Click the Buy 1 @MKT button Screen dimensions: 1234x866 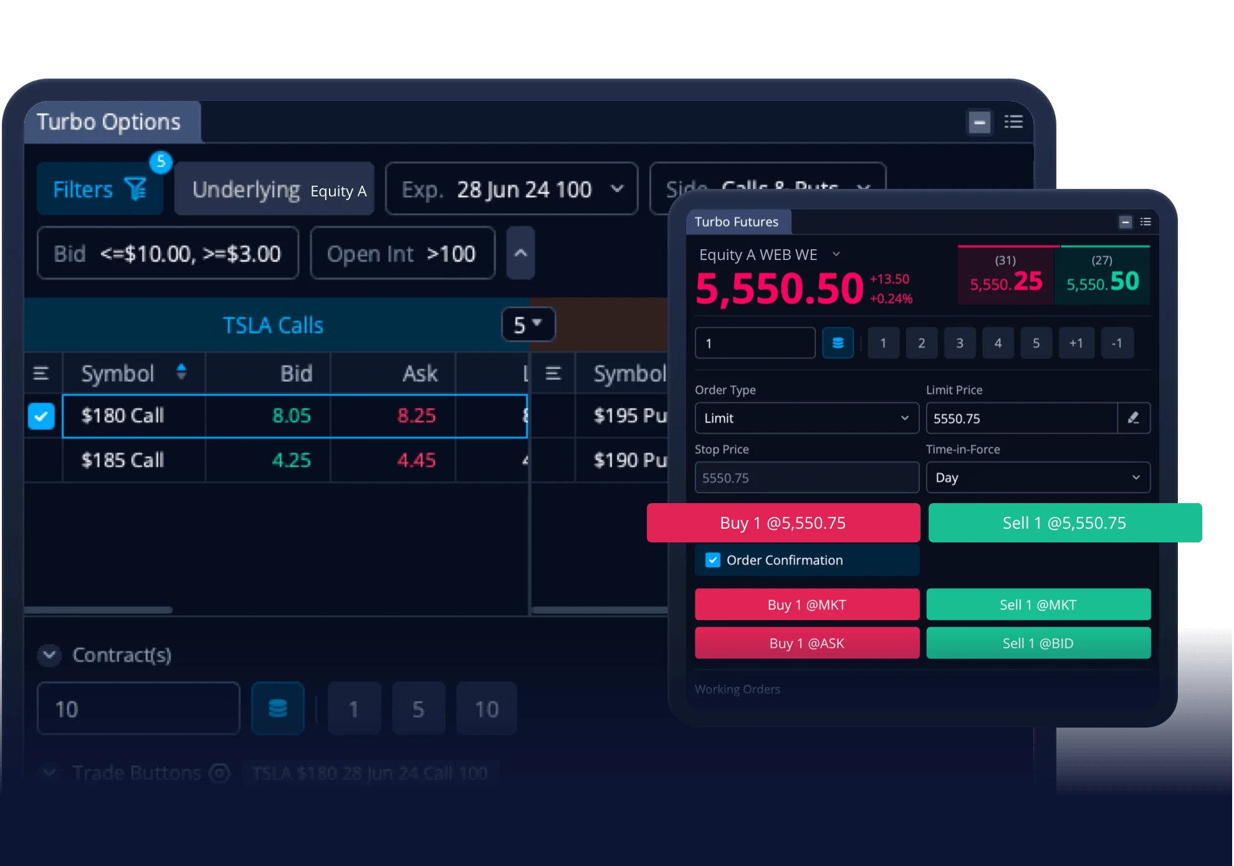tap(806, 605)
